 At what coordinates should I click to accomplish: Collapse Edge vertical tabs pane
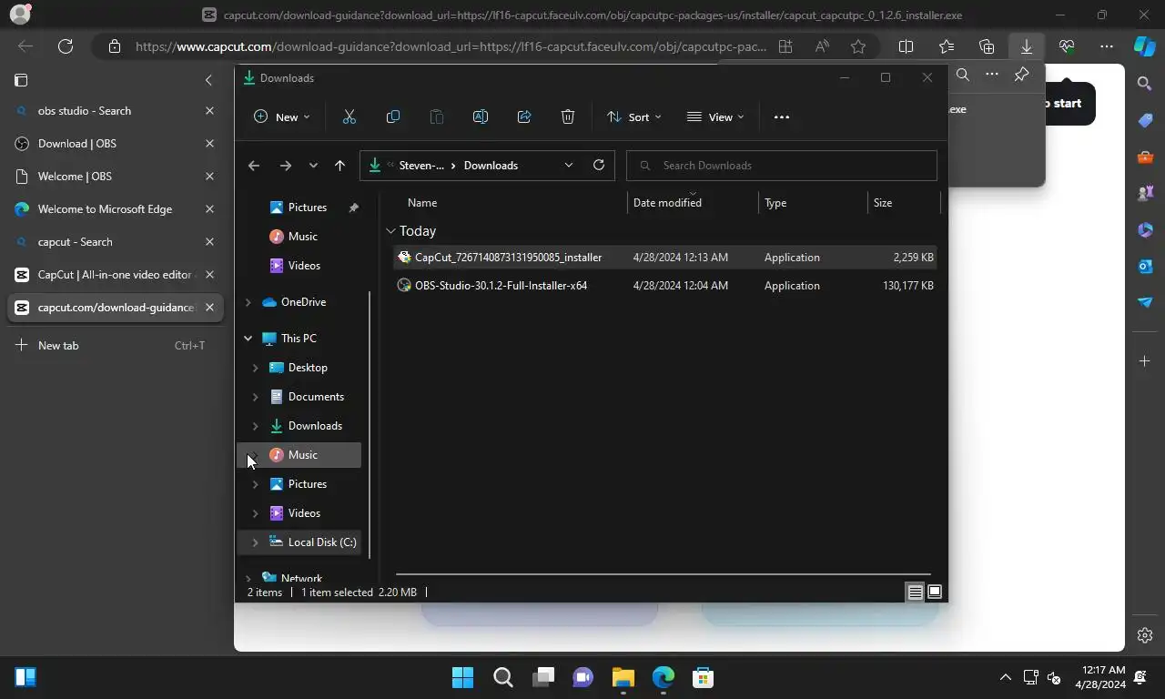tap(208, 80)
